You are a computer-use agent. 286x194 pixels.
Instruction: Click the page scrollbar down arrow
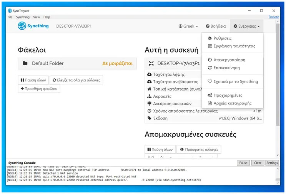point(278,155)
